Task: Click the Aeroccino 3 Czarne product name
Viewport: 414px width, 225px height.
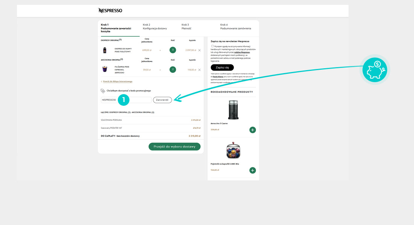Action: click(x=219, y=123)
